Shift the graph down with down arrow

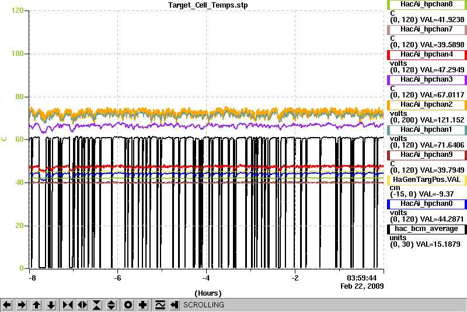click(x=51, y=305)
